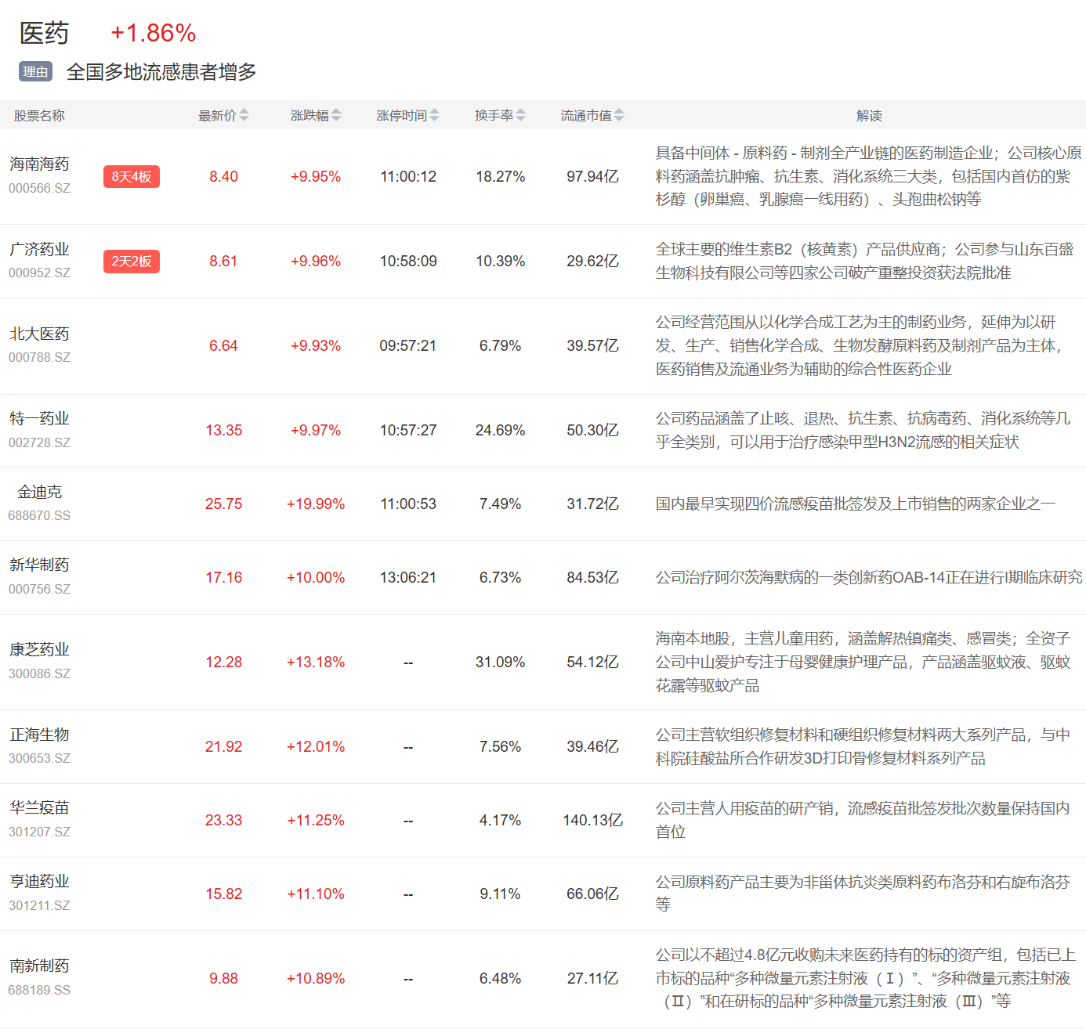This screenshot has height=1029, width=1086.
Task: View 金迪克 stock details
Action: click(39, 493)
